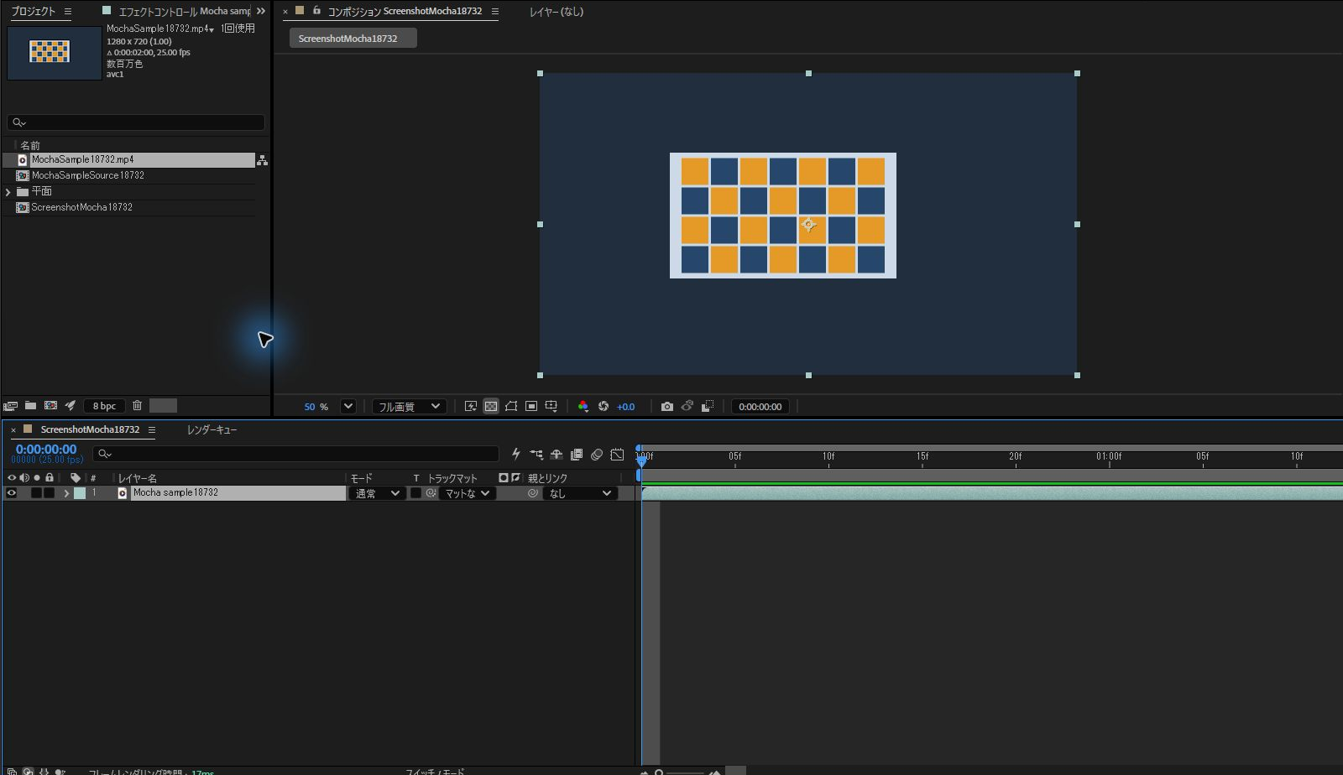Click the timeline current time 0:00:00:00
Viewport: 1343px width, 775px height.
(46, 450)
